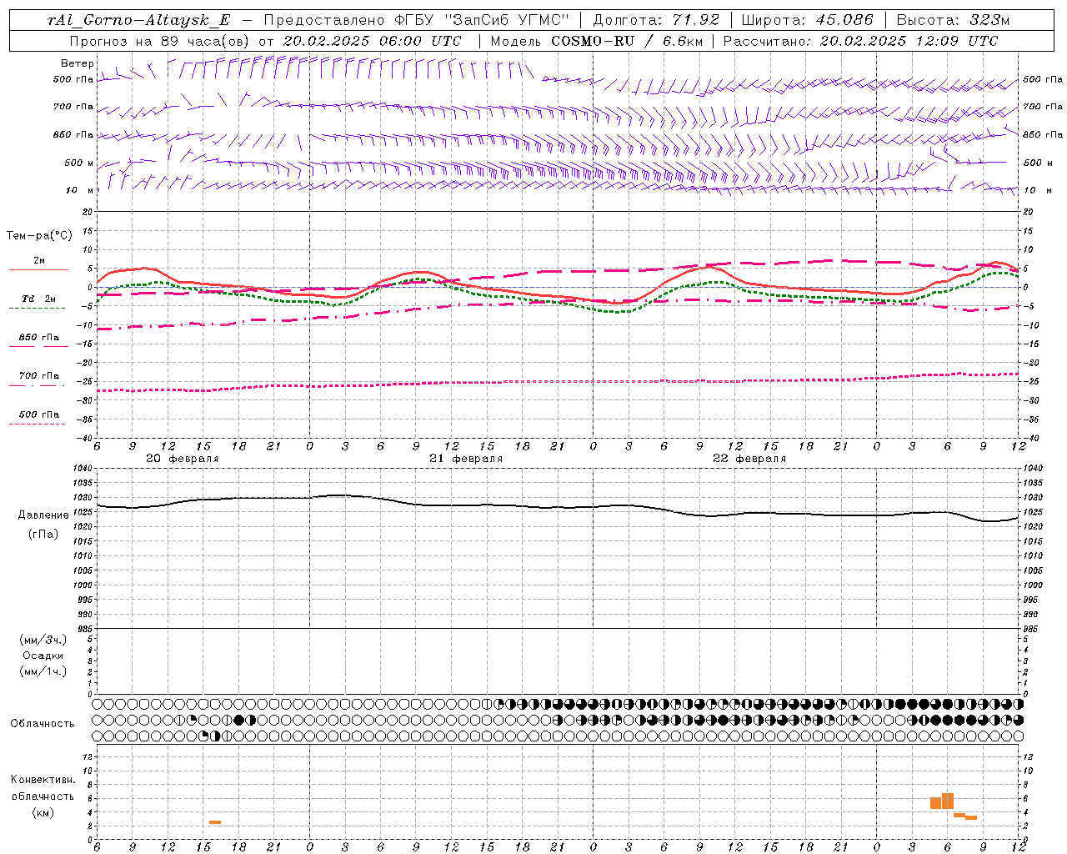Click the 21 февраля date label

[x=466, y=459]
